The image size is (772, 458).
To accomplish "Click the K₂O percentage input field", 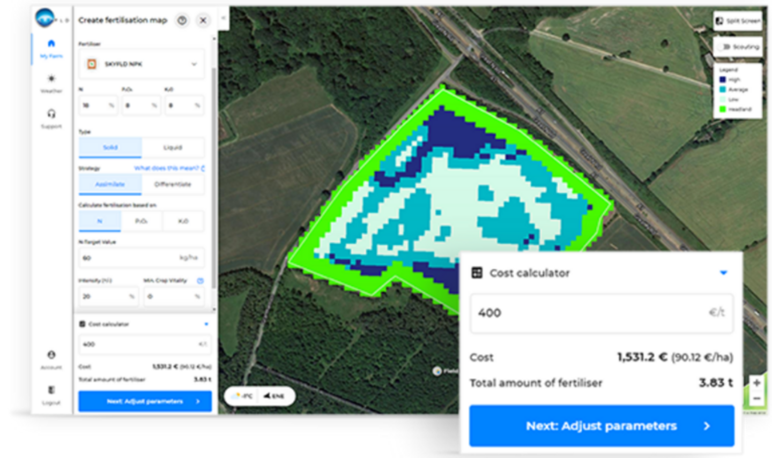I will coord(184,106).
